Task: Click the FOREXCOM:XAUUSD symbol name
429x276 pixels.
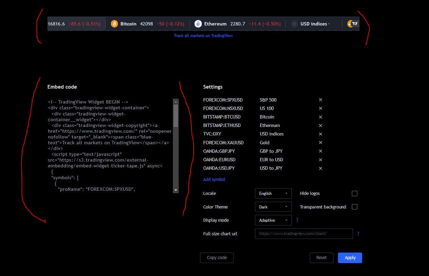Action: 223,143
